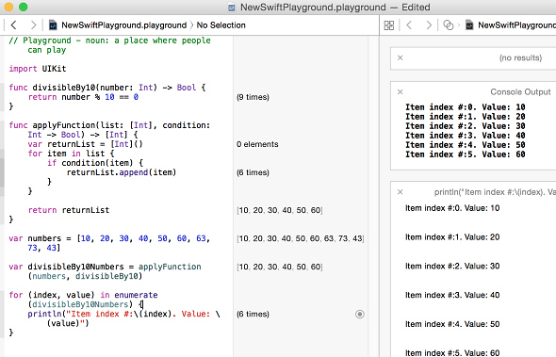Click the playground file icon in the assistant jump bar
This screenshot has width=556, height=357.
[469, 25]
